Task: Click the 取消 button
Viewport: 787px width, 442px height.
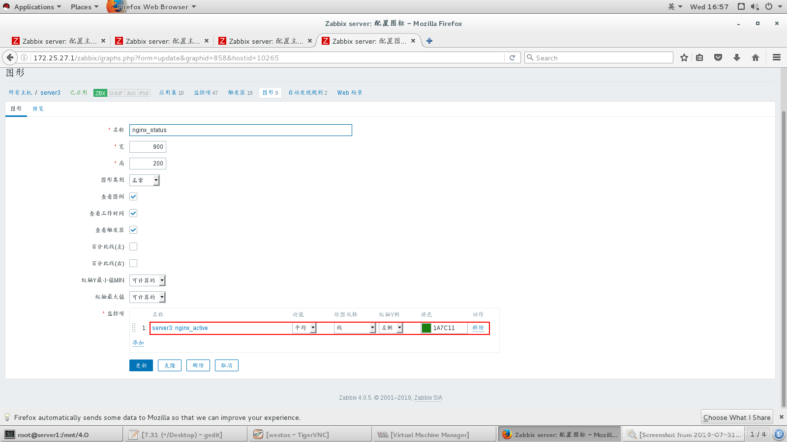Action: tap(227, 365)
